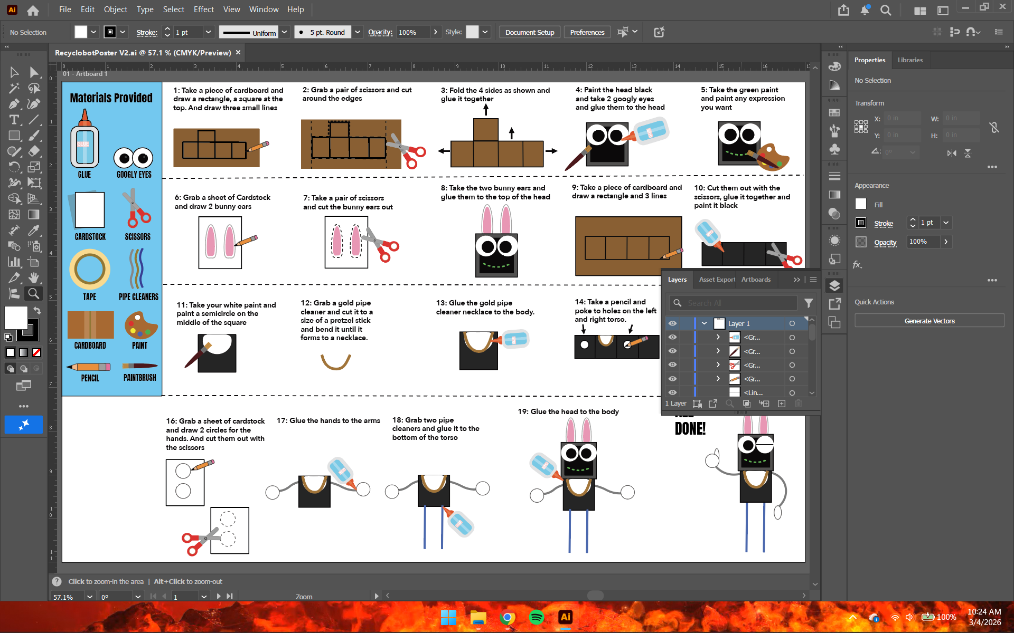
Task: Toggle visibility of the first group sublayer
Action: point(672,337)
